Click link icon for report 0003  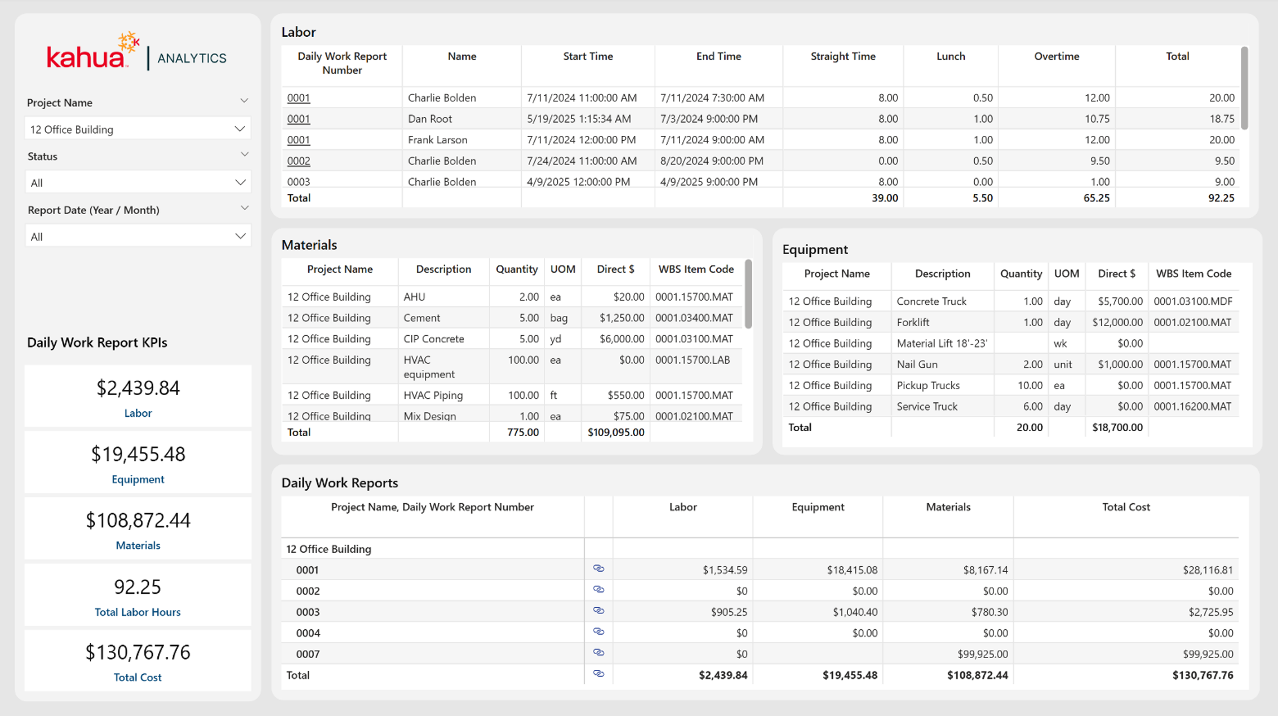pos(598,611)
